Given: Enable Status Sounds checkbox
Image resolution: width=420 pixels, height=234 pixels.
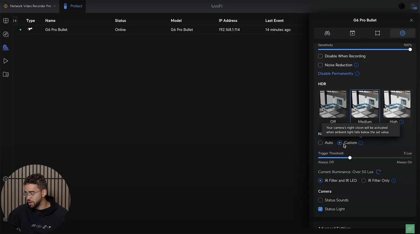Looking at the screenshot, I should coord(320,200).
